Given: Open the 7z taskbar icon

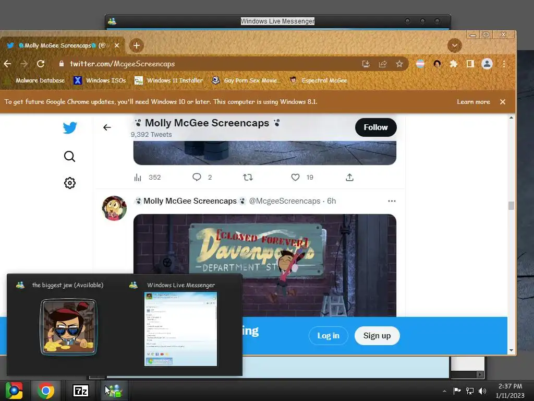Looking at the screenshot, I should point(81,391).
